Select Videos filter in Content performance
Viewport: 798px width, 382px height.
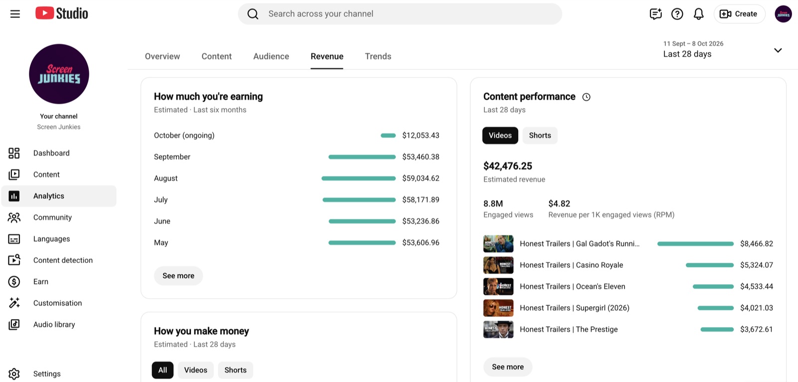pos(500,136)
